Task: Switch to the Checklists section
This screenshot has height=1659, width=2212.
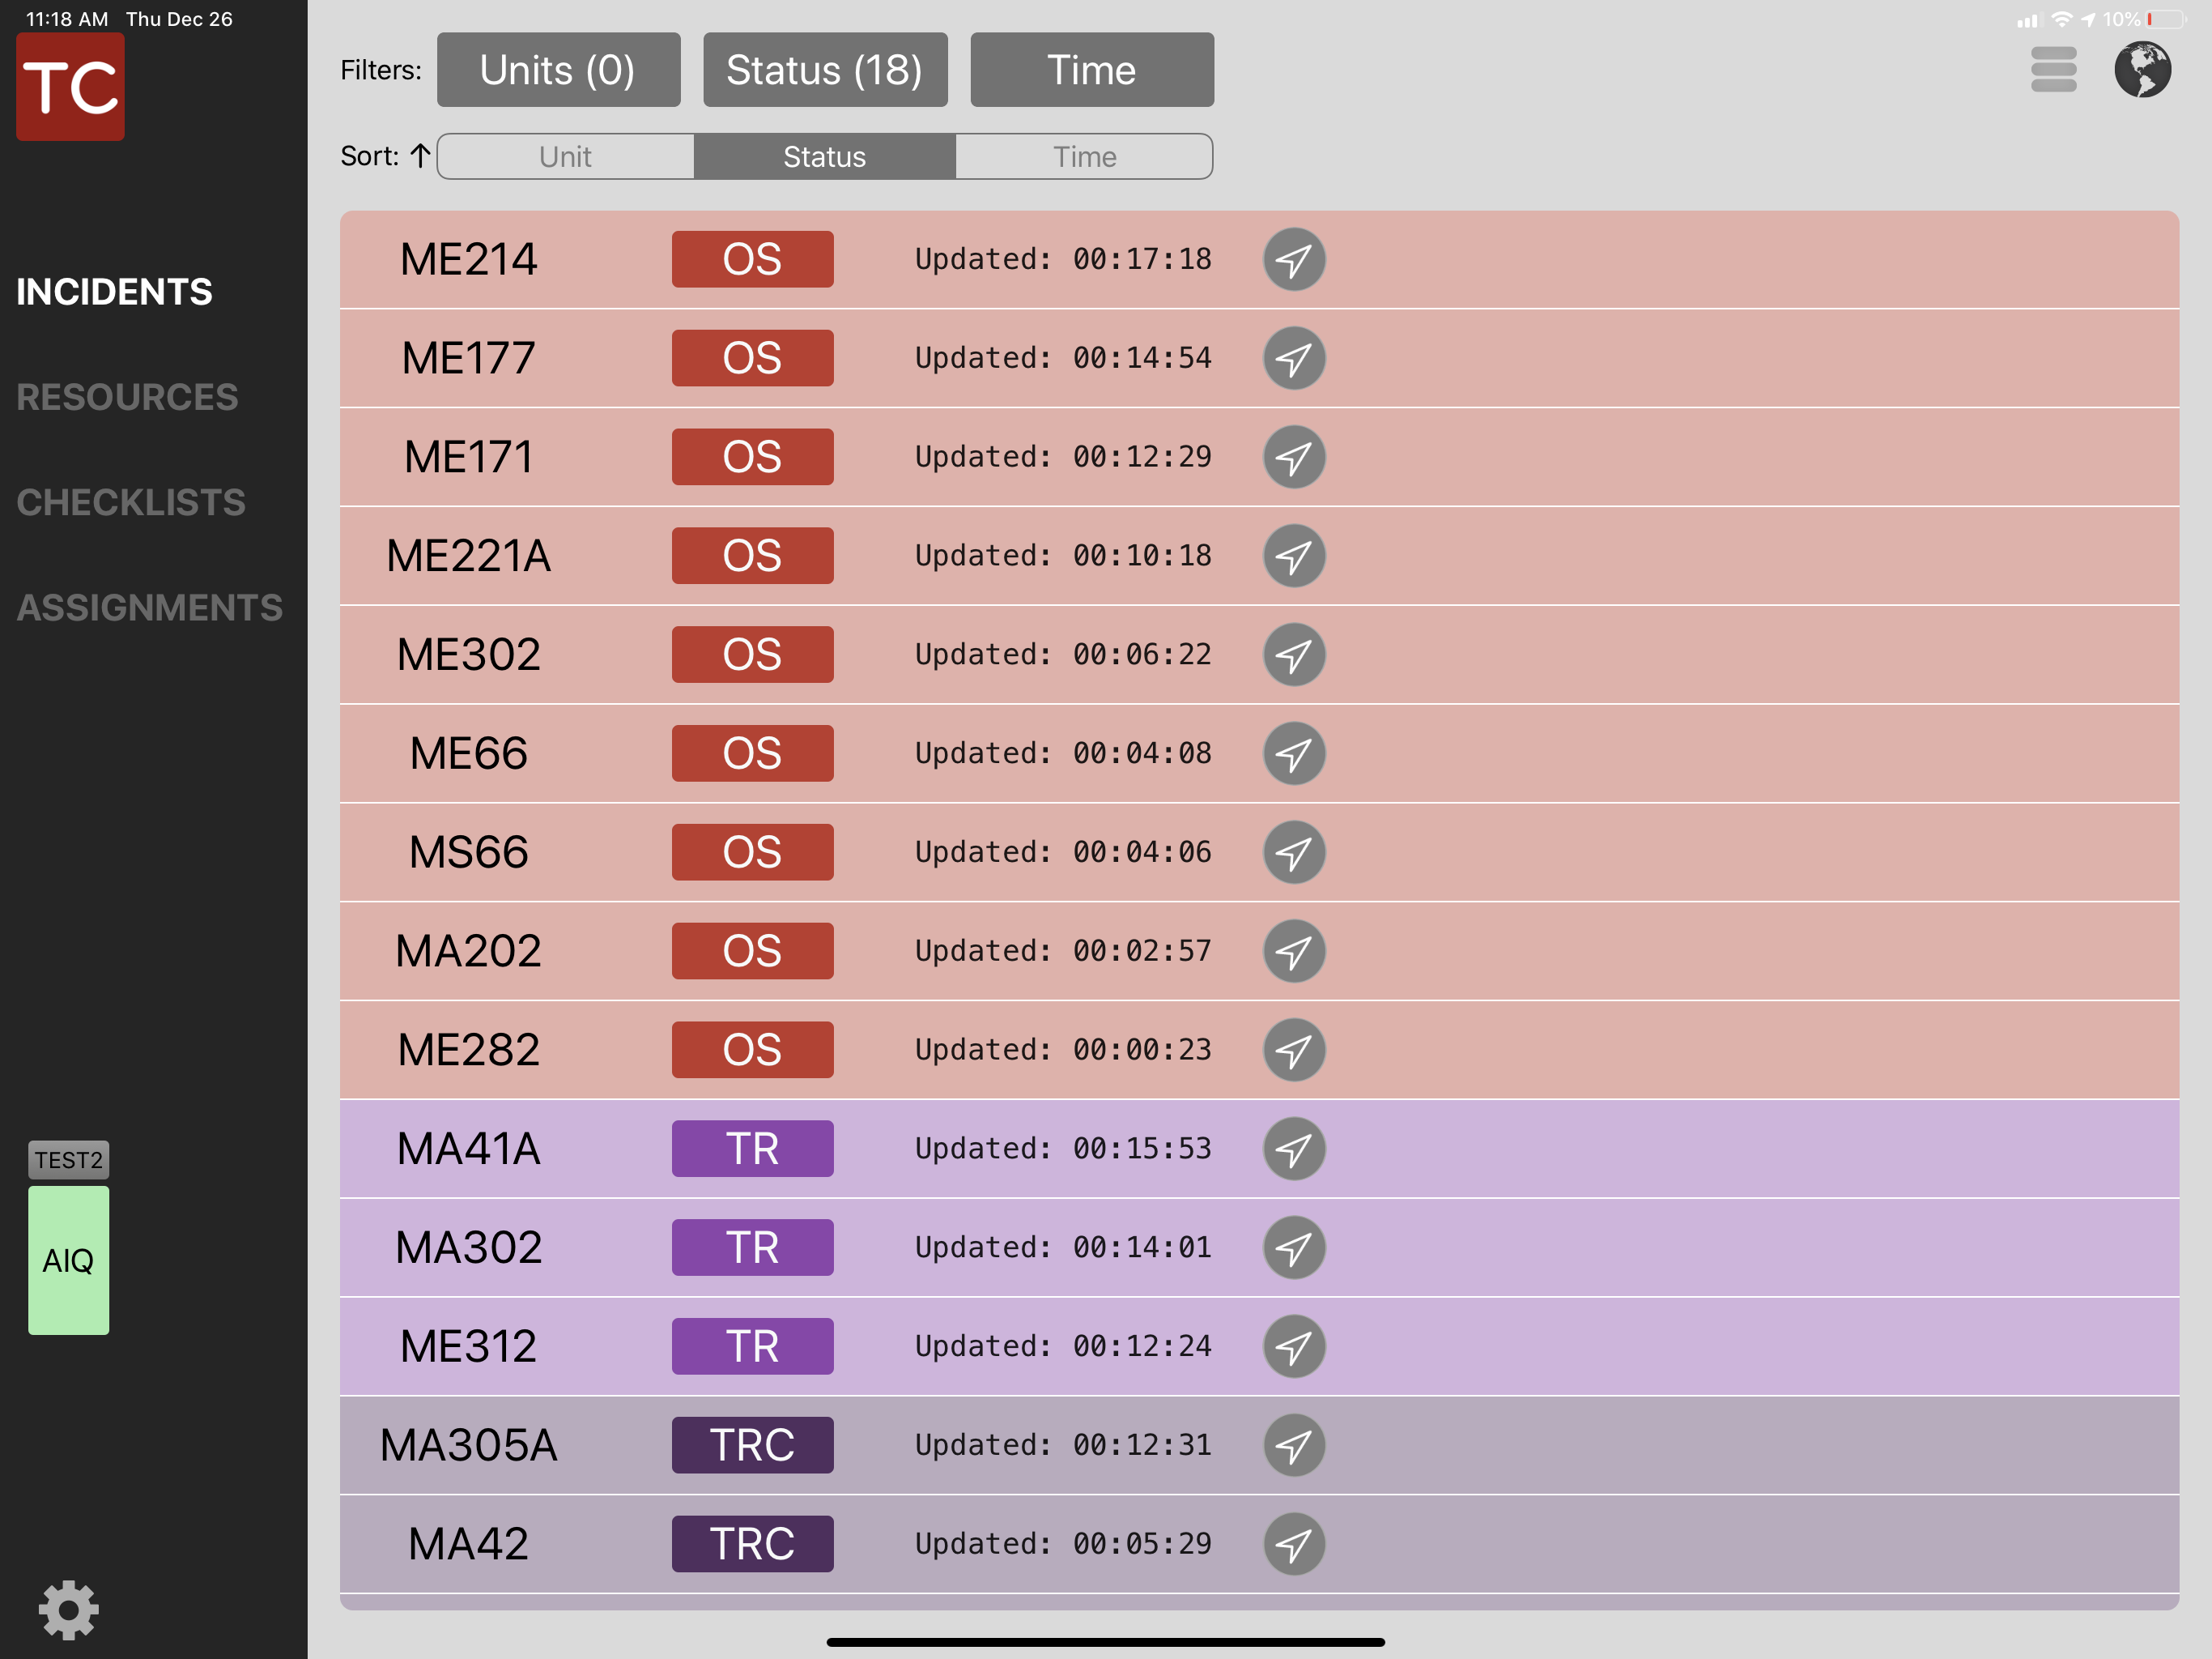Action: (130, 502)
